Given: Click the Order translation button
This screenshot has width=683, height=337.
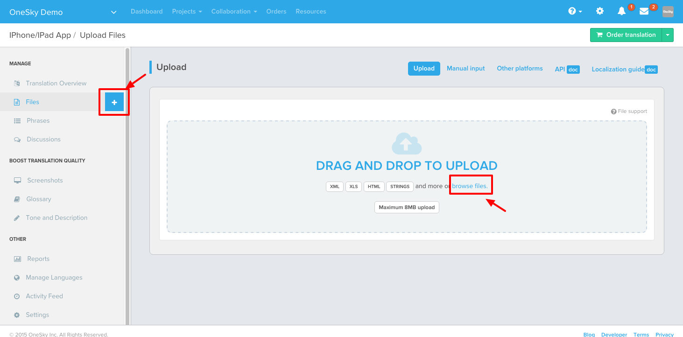Looking at the screenshot, I should pyautogui.click(x=626, y=35).
